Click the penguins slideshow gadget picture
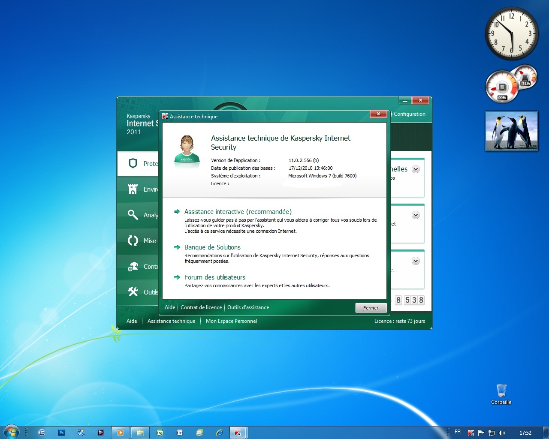Screen dimensions: 549x439 (511, 131)
